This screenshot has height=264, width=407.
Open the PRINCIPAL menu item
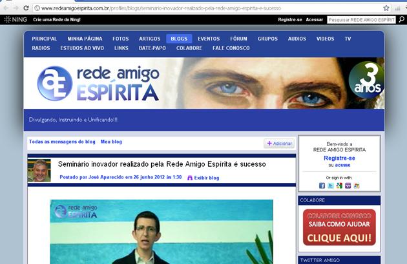coord(45,39)
